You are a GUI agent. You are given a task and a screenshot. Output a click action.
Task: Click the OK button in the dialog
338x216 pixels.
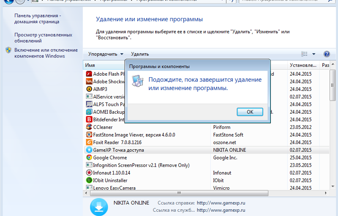[250, 112]
